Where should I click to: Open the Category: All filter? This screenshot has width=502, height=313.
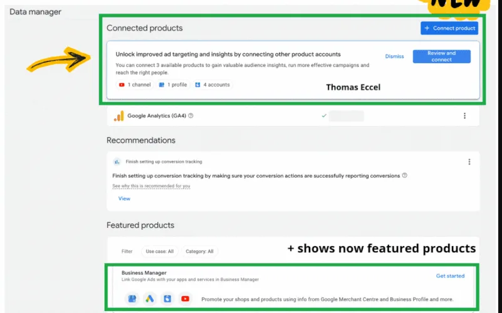pos(199,251)
